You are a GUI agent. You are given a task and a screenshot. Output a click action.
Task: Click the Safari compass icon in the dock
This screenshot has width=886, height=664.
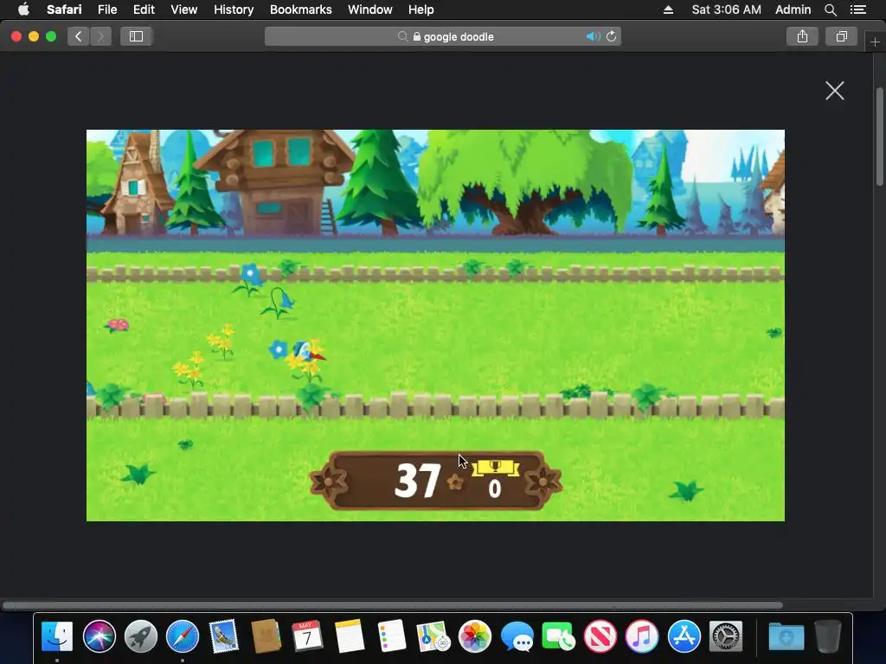[x=183, y=636]
